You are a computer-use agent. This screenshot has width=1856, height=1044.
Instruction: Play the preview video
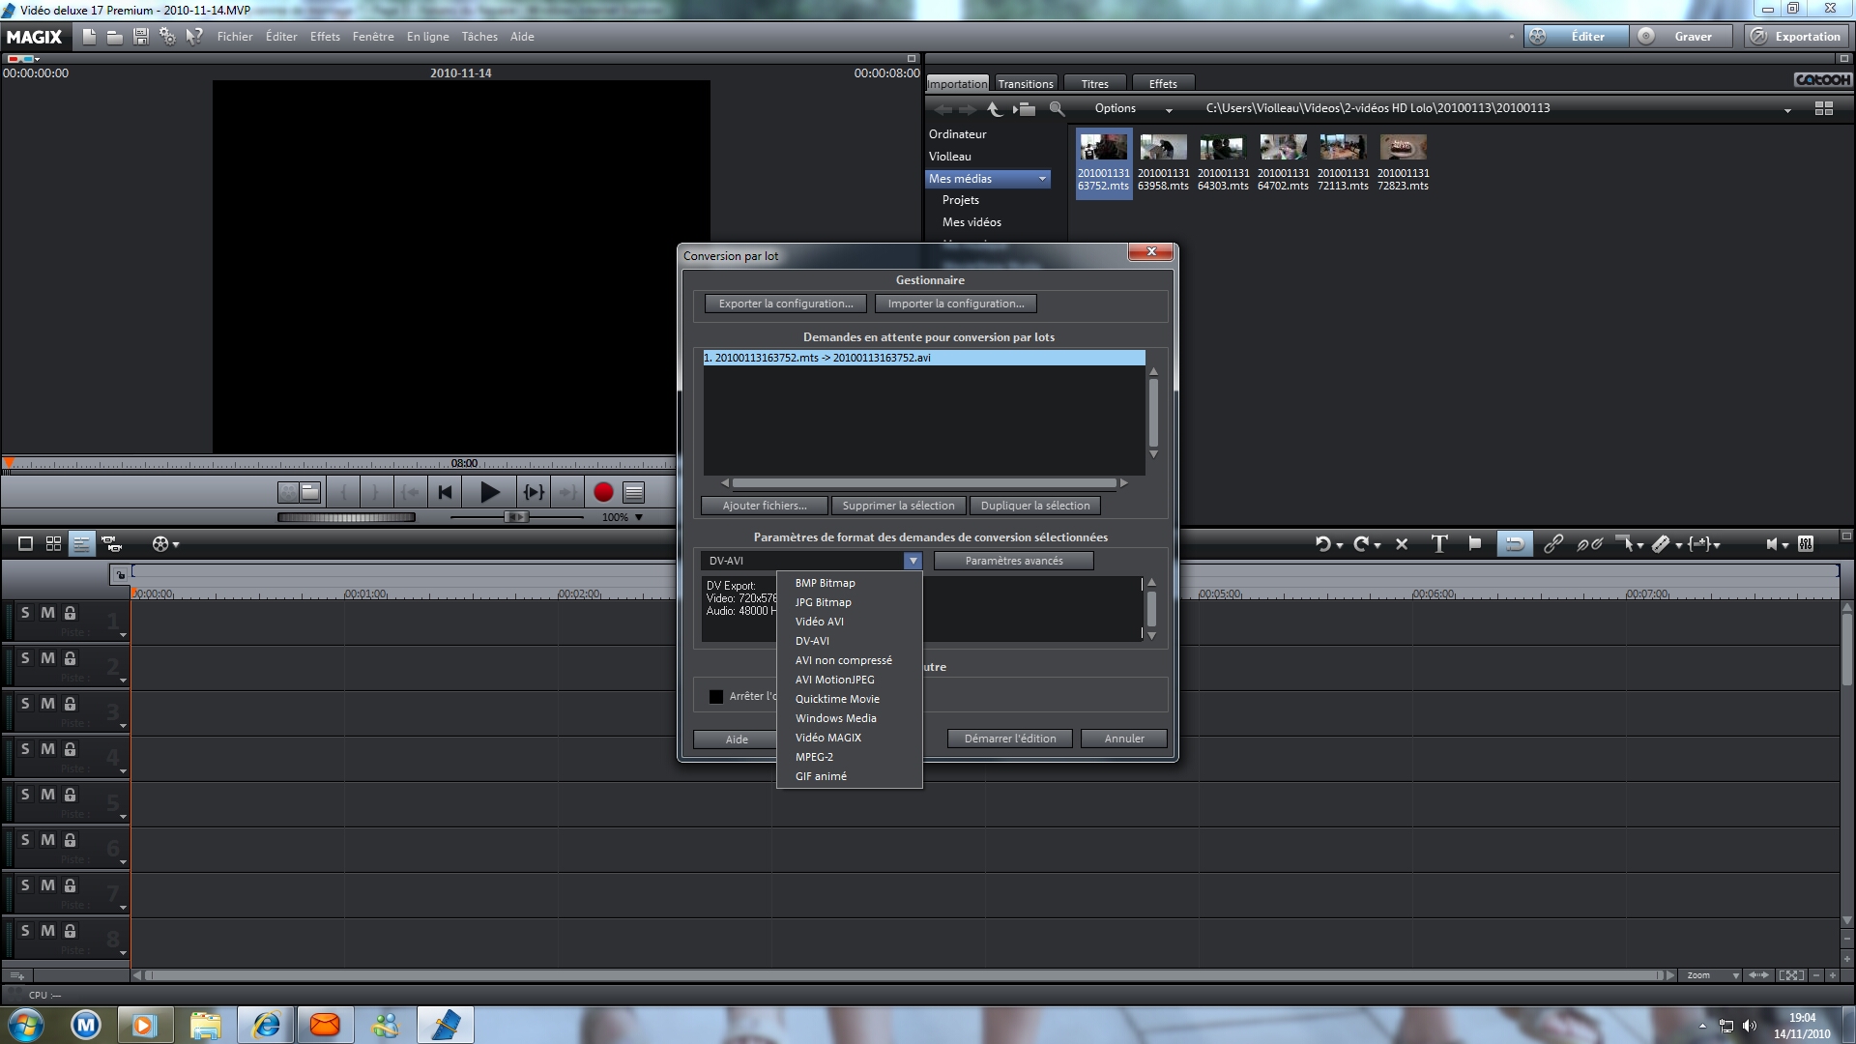tap(490, 492)
